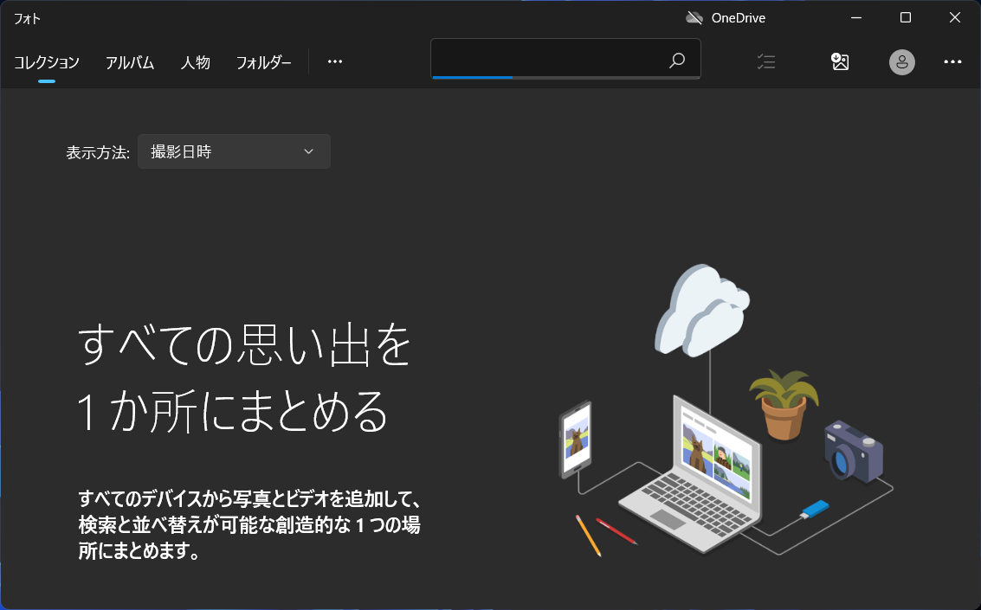Click the すべてのデバイスから description paragraph
981x610 pixels.
pyautogui.click(x=250, y=524)
